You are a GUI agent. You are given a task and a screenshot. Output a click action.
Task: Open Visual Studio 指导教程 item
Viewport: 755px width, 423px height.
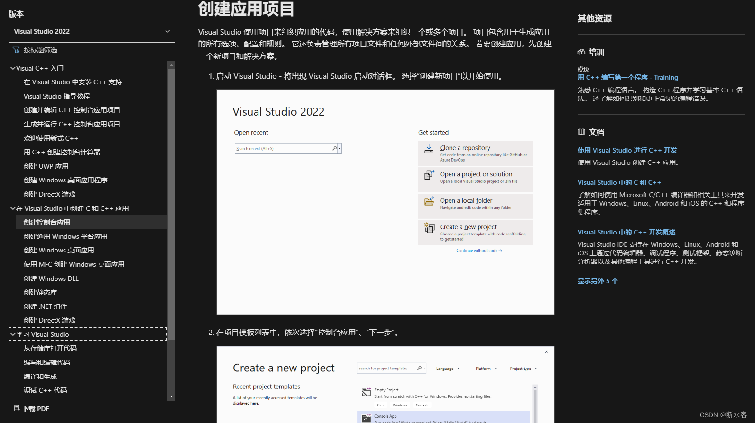pos(57,96)
